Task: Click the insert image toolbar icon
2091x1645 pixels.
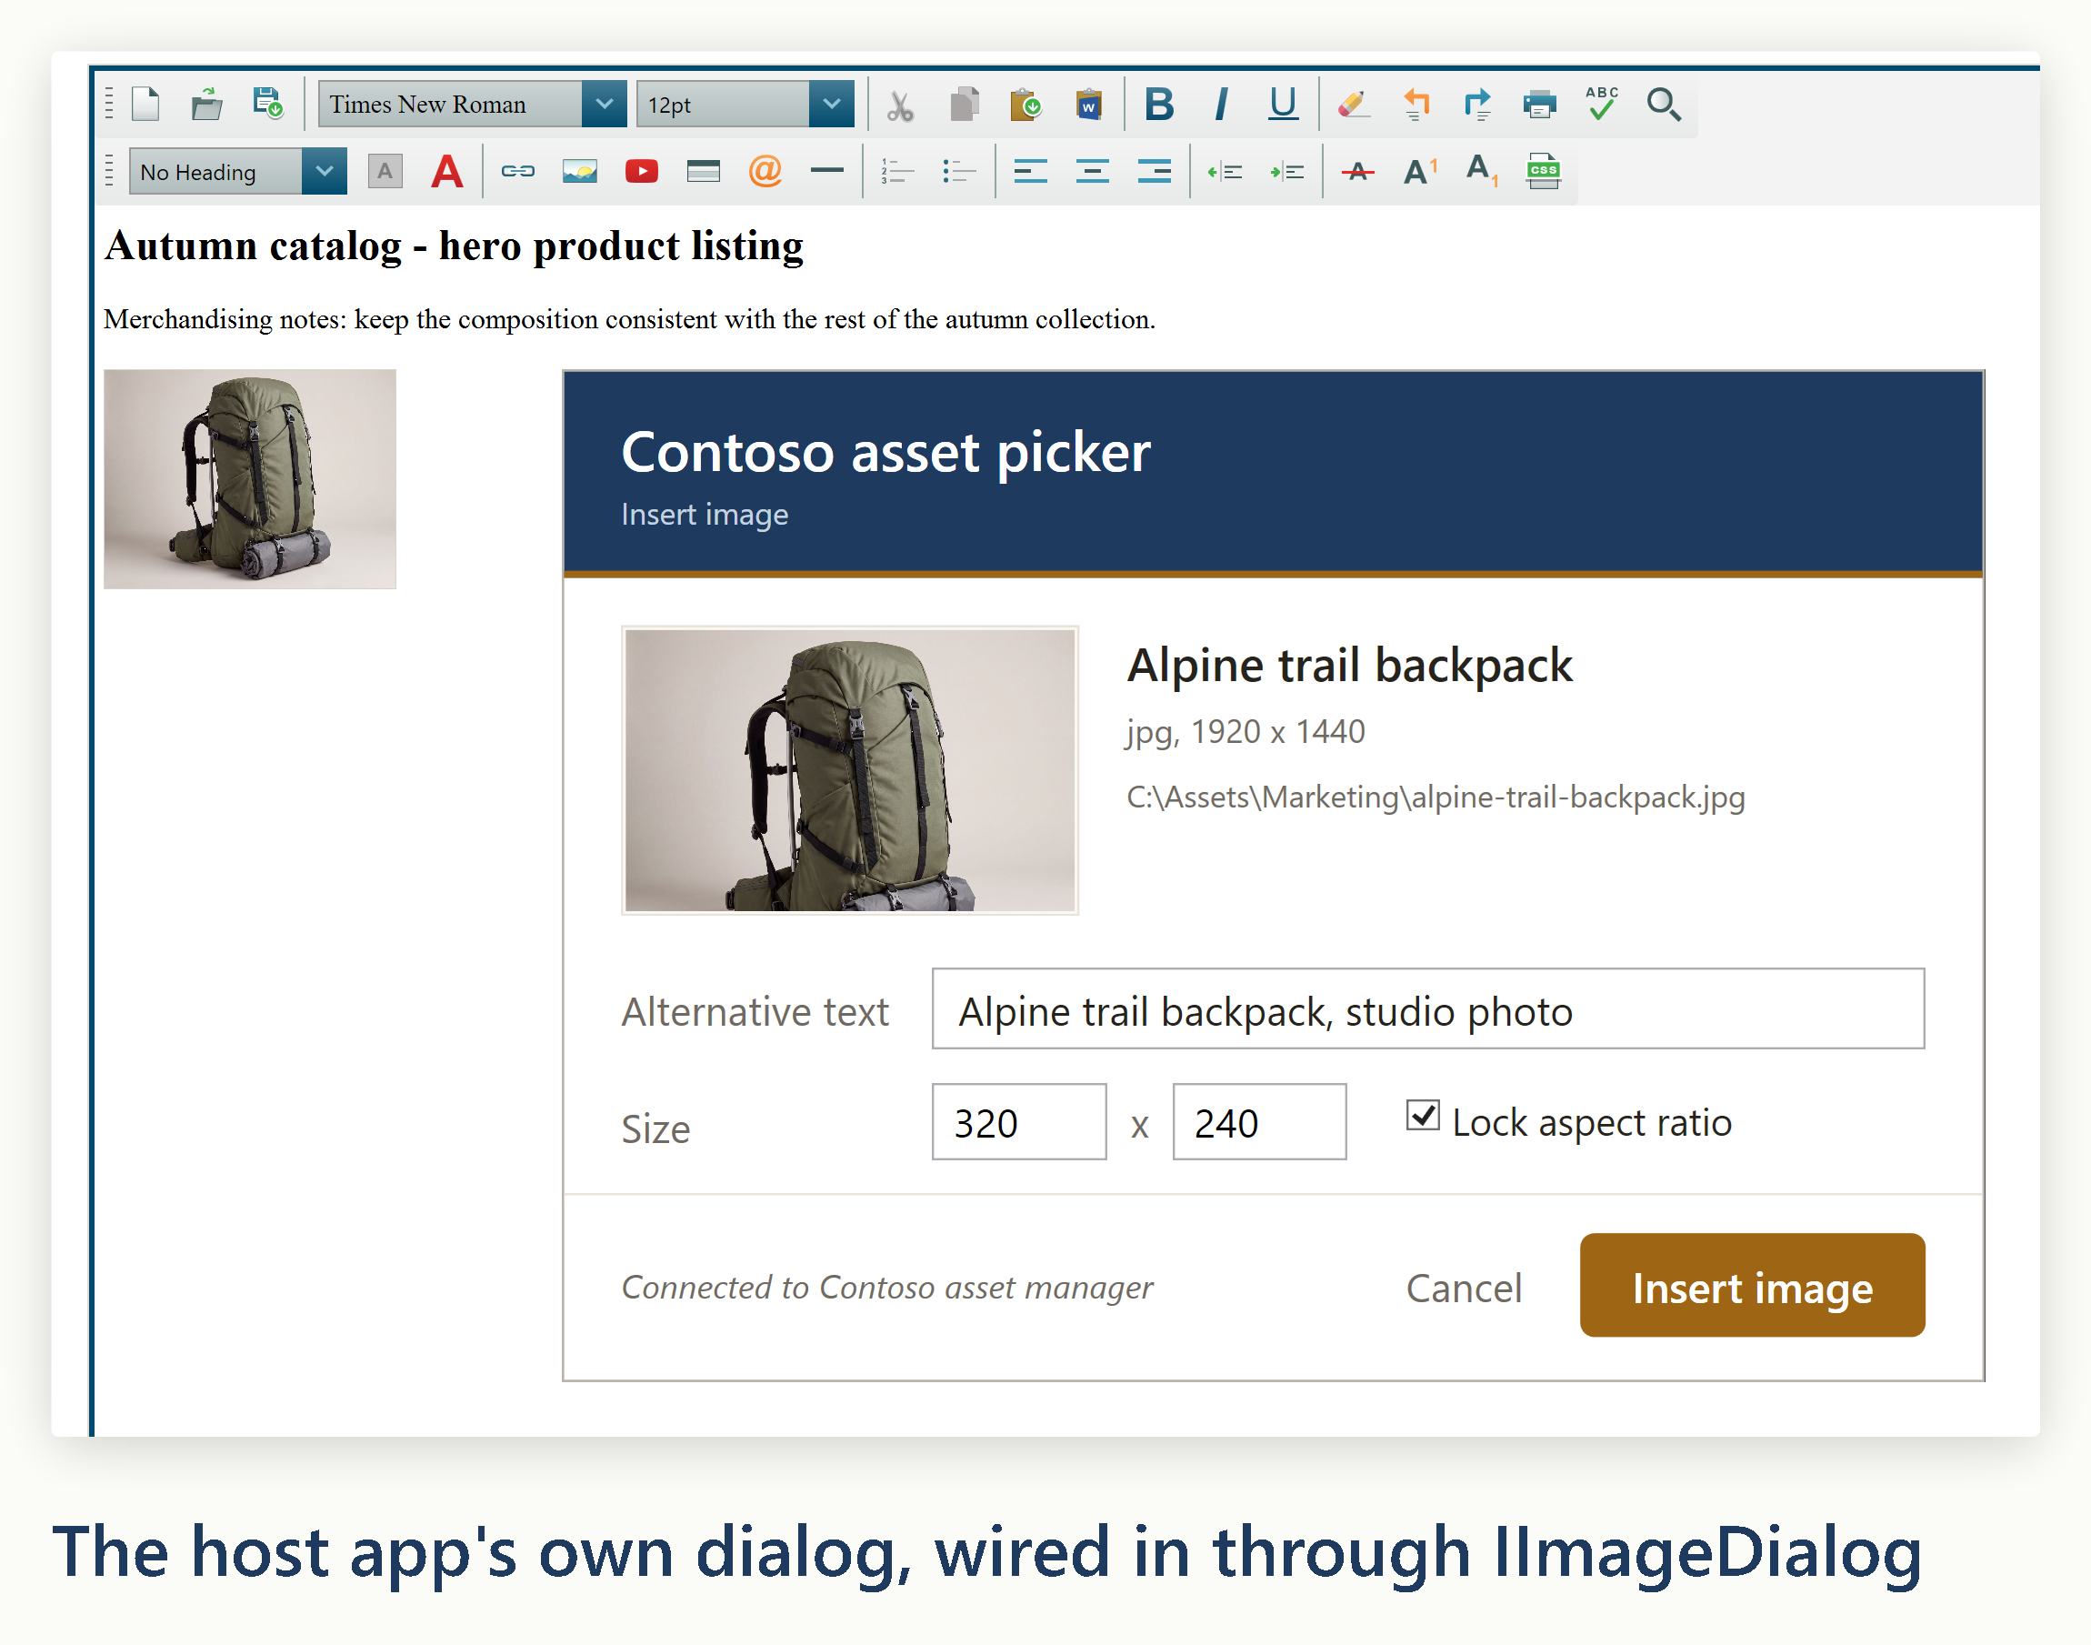Action: (579, 172)
